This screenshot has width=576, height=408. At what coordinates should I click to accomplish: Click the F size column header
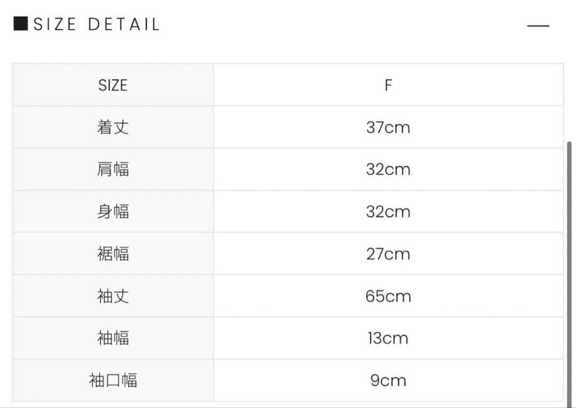(x=389, y=85)
